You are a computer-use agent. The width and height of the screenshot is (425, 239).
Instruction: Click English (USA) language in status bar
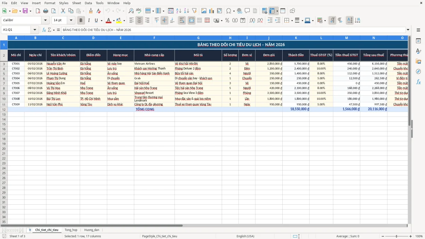pyautogui.click(x=245, y=236)
